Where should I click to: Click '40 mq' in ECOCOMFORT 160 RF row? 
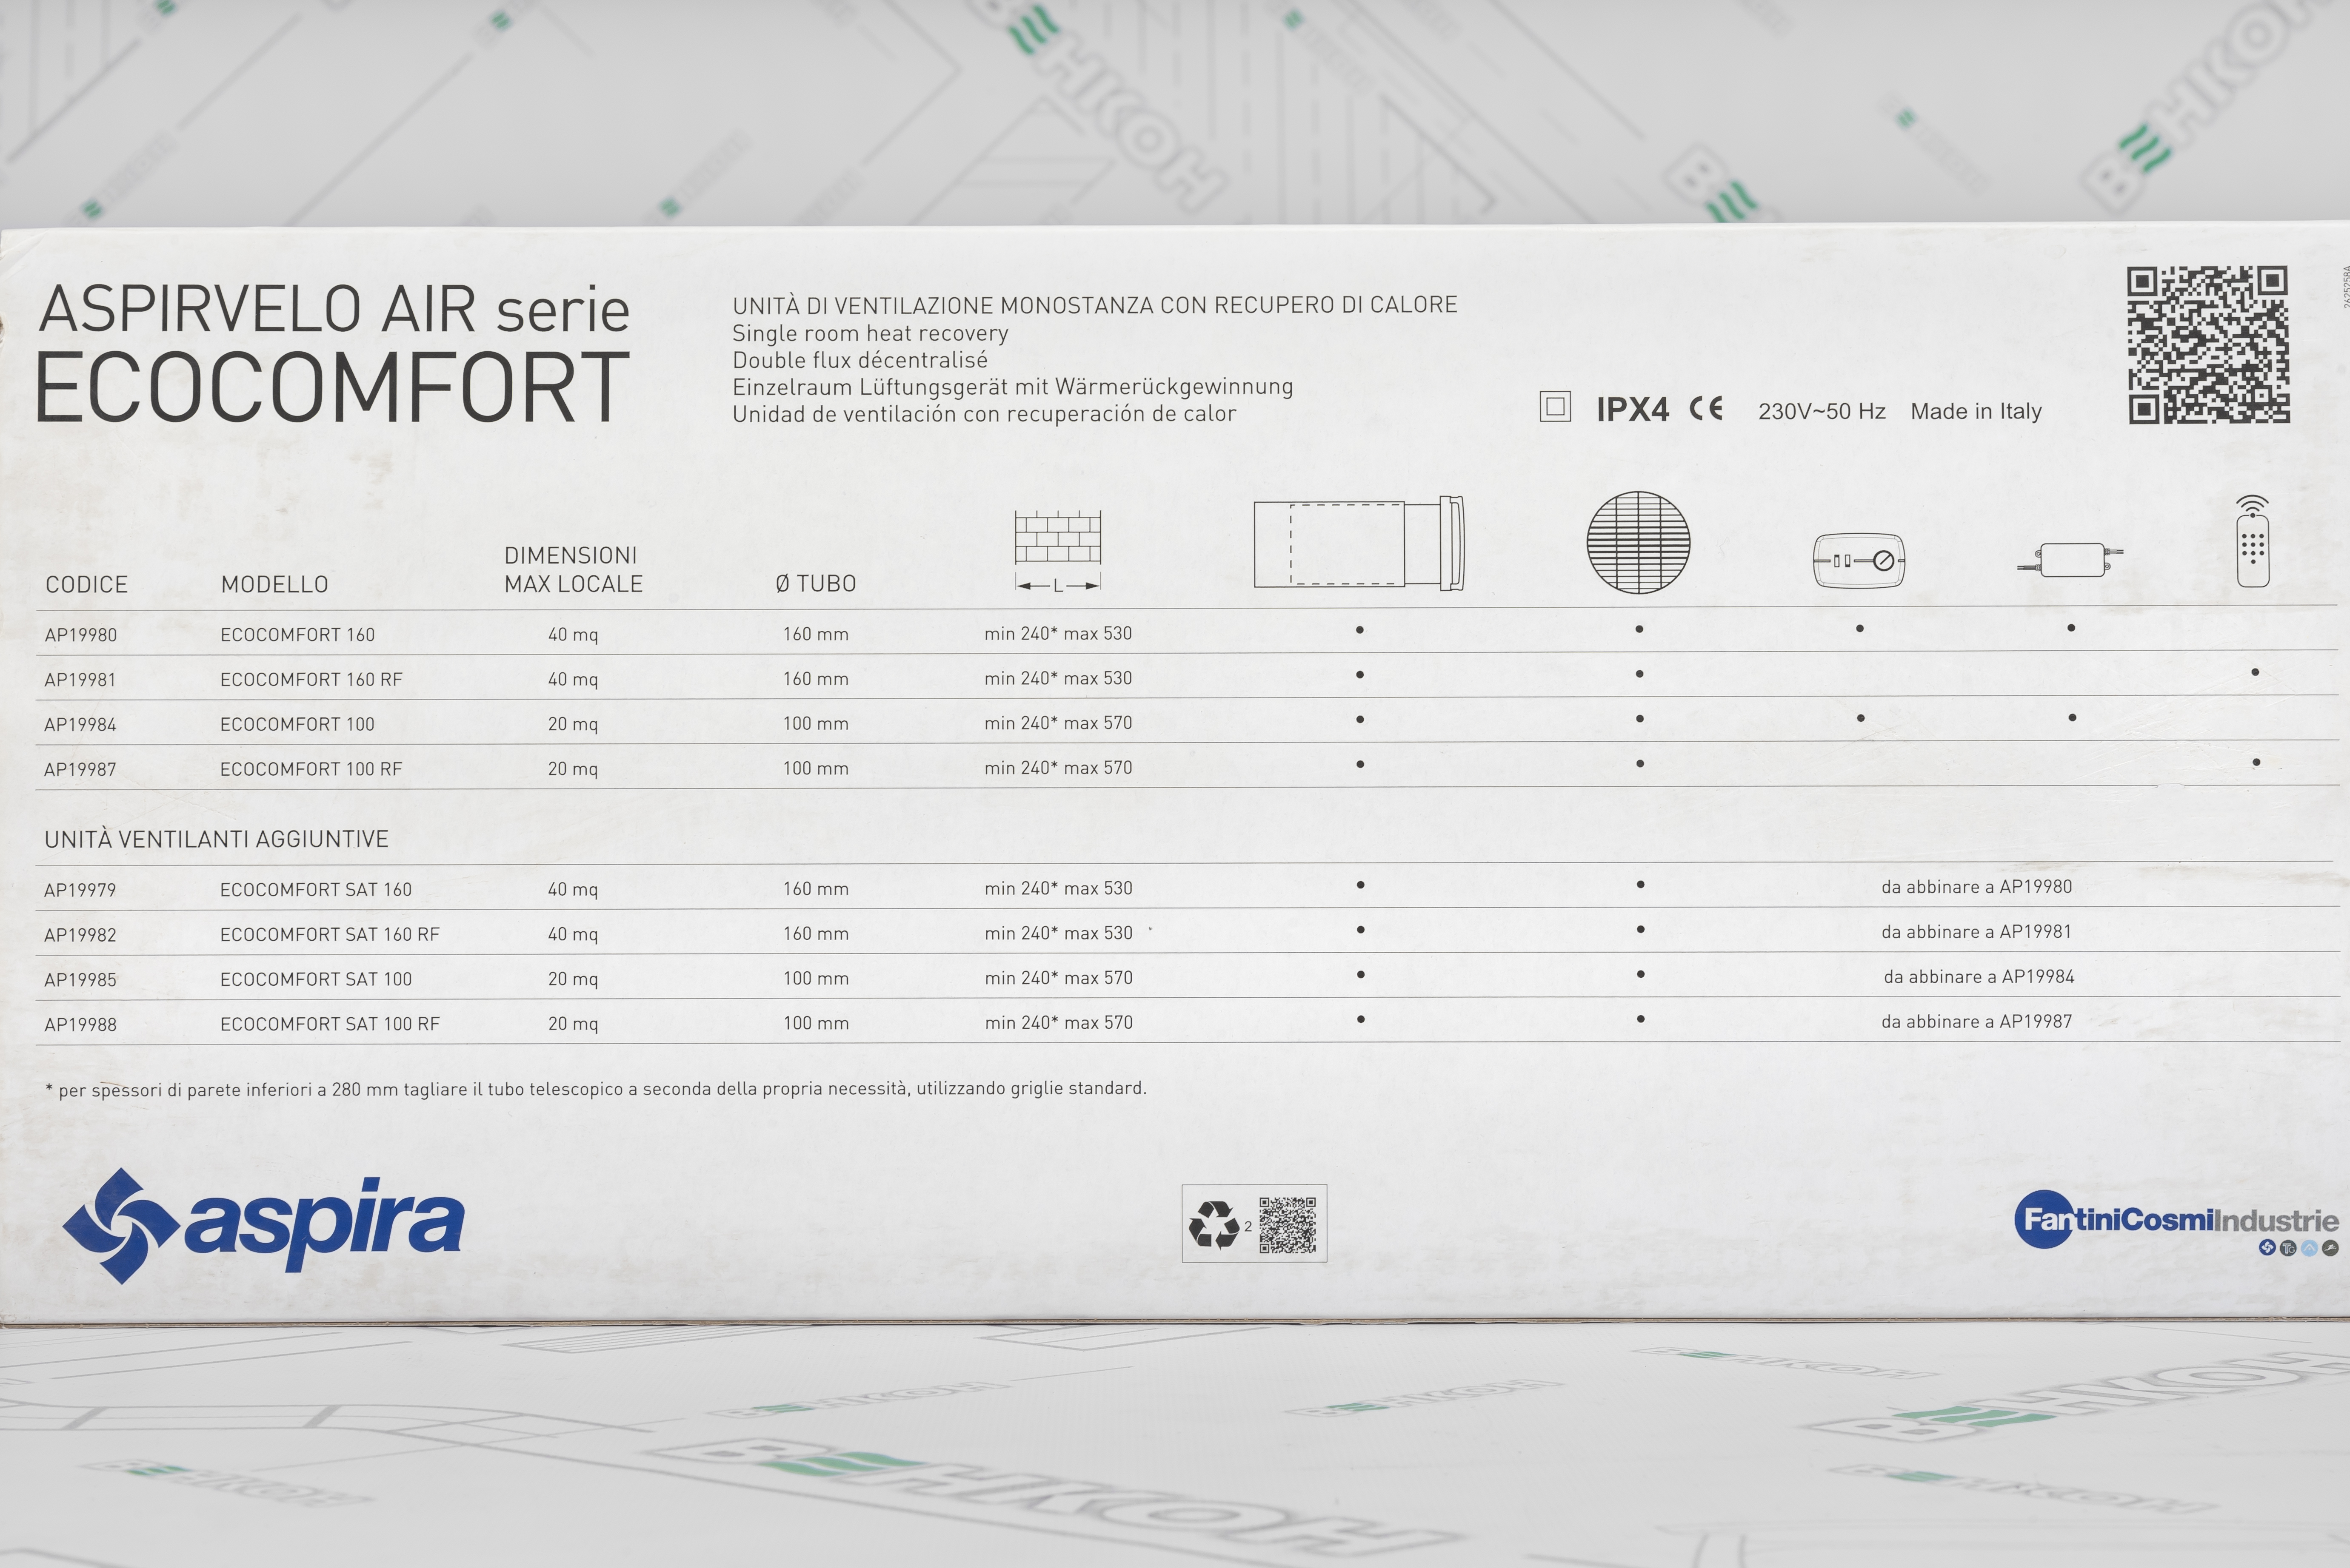tap(572, 680)
